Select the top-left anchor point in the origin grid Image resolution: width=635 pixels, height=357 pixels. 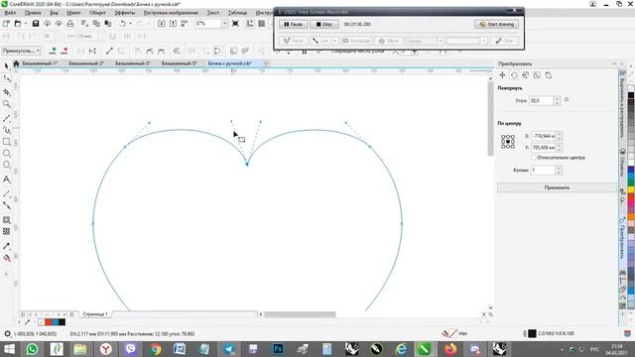pyautogui.click(x=503, y=137)
